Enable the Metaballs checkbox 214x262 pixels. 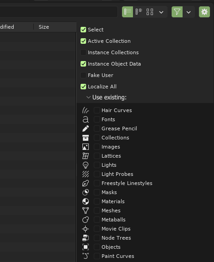[97, 220]
